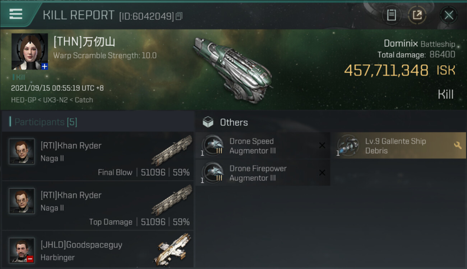
Task: Open the victim character portrait
Action: click(x=29, y=52)
